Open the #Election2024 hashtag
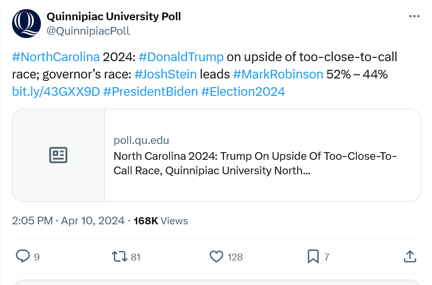Viewport: 432px width, 285px height. (243, 91)
